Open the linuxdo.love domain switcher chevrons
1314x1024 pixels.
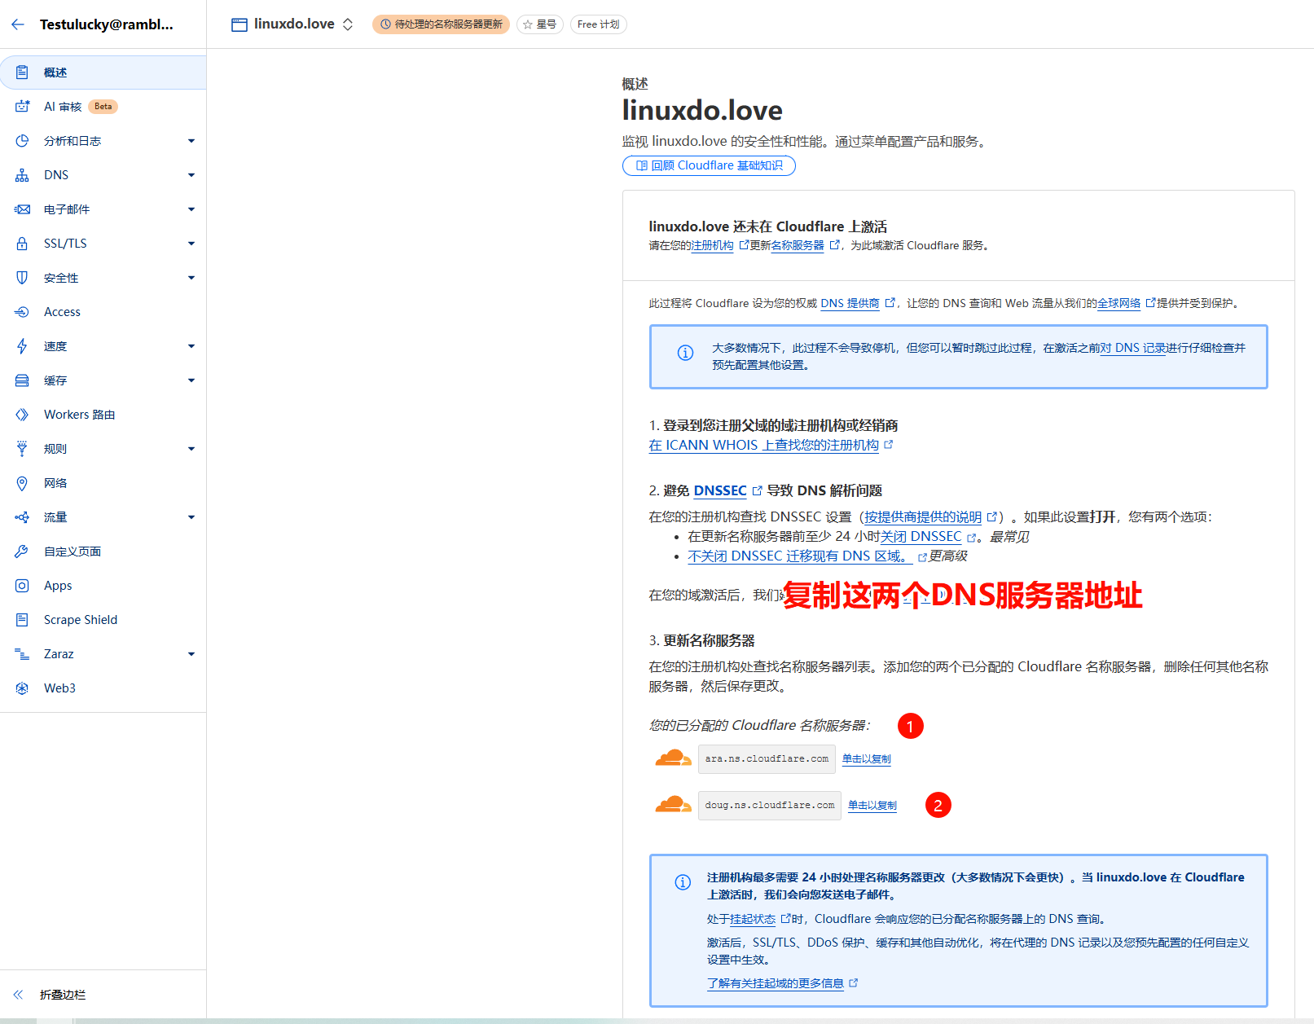click(x=348, y=24)
